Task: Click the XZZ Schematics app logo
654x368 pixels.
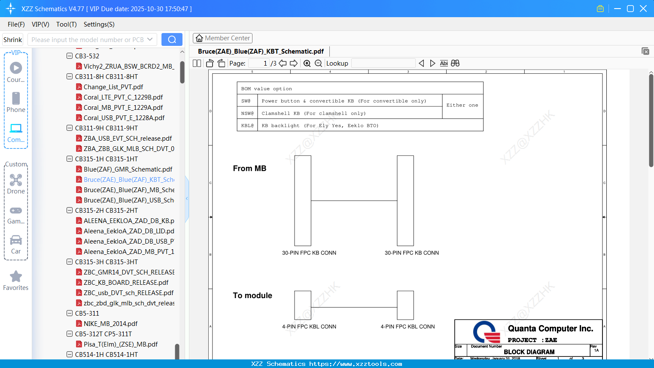Action: click(11, 9)
